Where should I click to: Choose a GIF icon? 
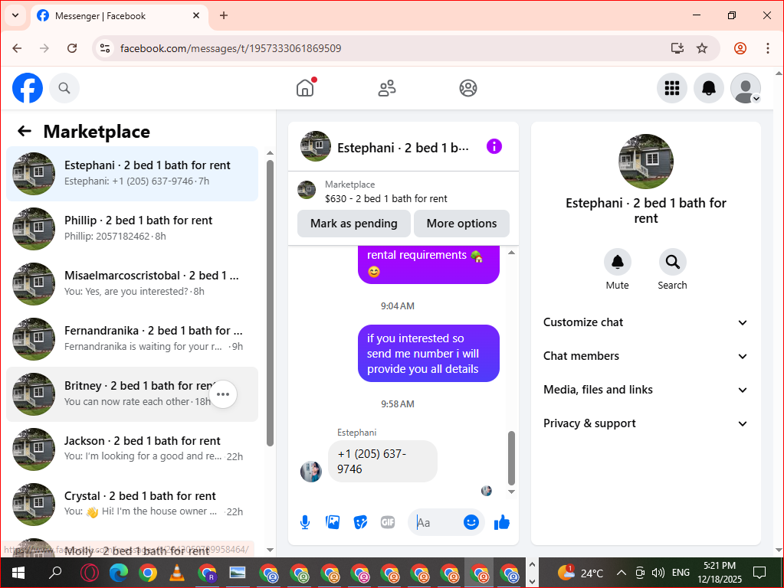388,523
